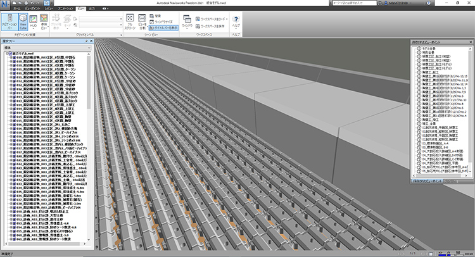Open the 参照ビュー (Reference Views) button

click(x=44, y=22)
